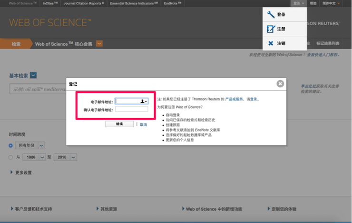This screenshot has width=352, height=223.
Task: Focus the 确认电子邮件地址 input field
Action: pyautogui.click(x=132, y=109)
